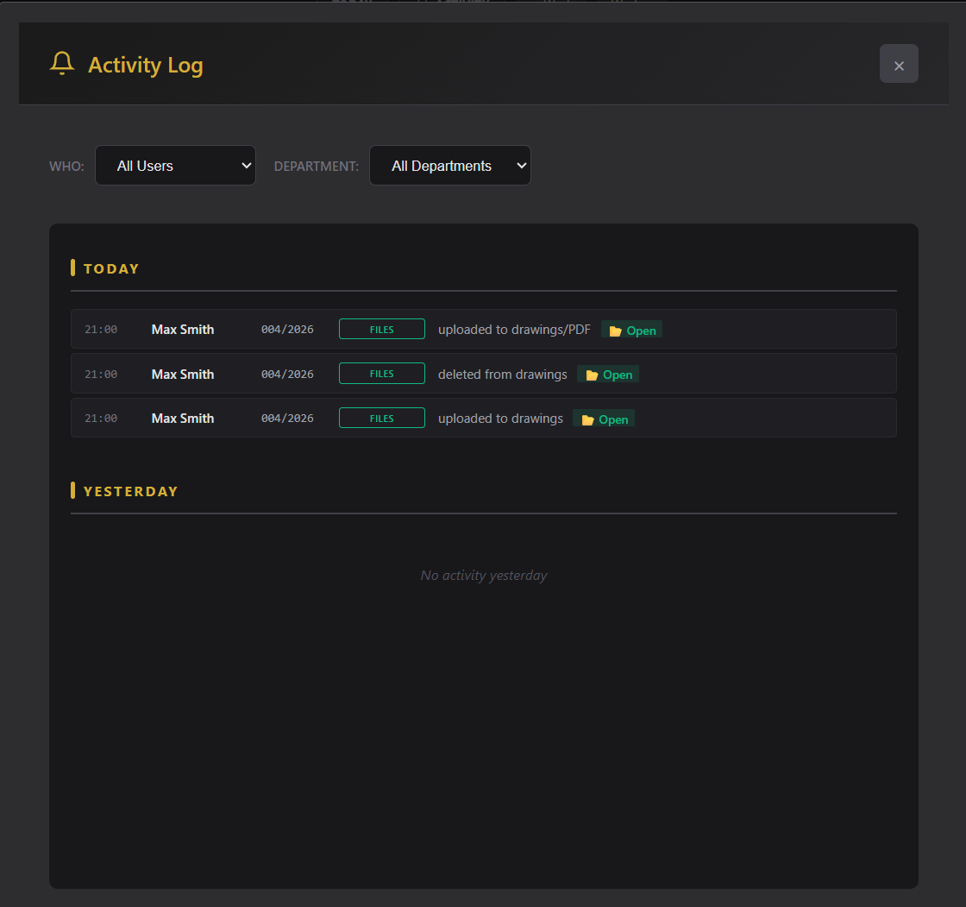Image resolution: width=966 pixels, height=907 pixels.
Task: Click the FILES badge on the first activity row
Action: pos(382,329)
